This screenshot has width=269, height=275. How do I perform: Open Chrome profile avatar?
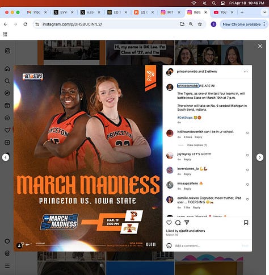pos(213,24)
